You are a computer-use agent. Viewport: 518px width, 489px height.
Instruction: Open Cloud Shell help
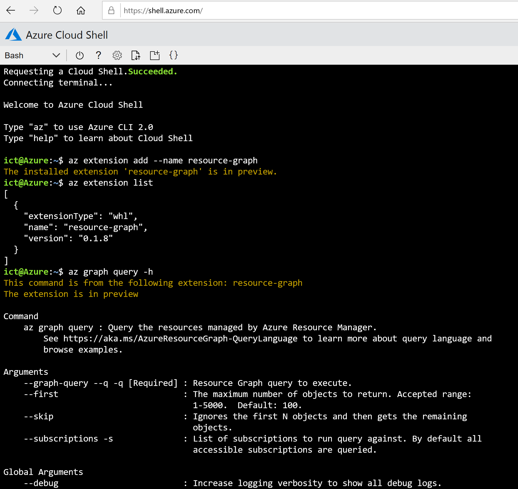(x=98, y=55)
